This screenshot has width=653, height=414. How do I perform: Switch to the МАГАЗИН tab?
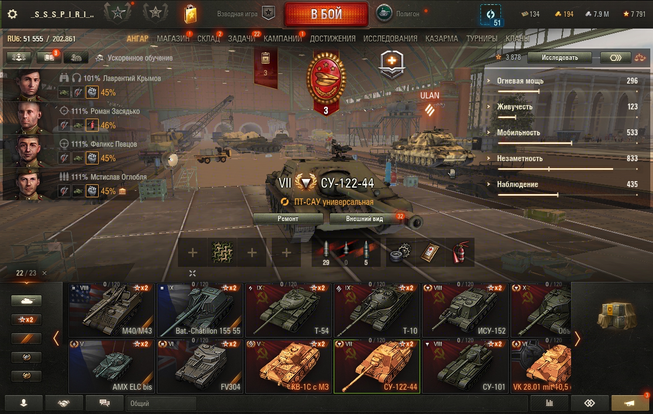pos(173,39)
